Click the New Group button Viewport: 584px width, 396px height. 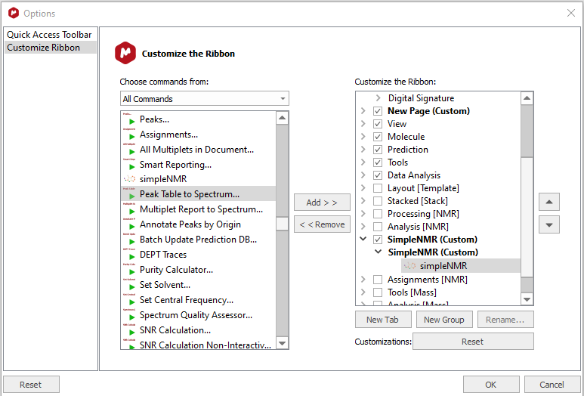click(444, 320)
